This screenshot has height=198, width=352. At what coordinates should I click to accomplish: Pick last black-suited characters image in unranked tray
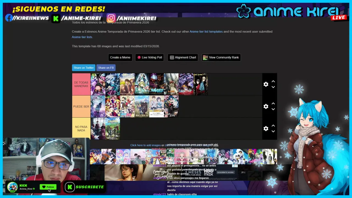click(269, 156)
